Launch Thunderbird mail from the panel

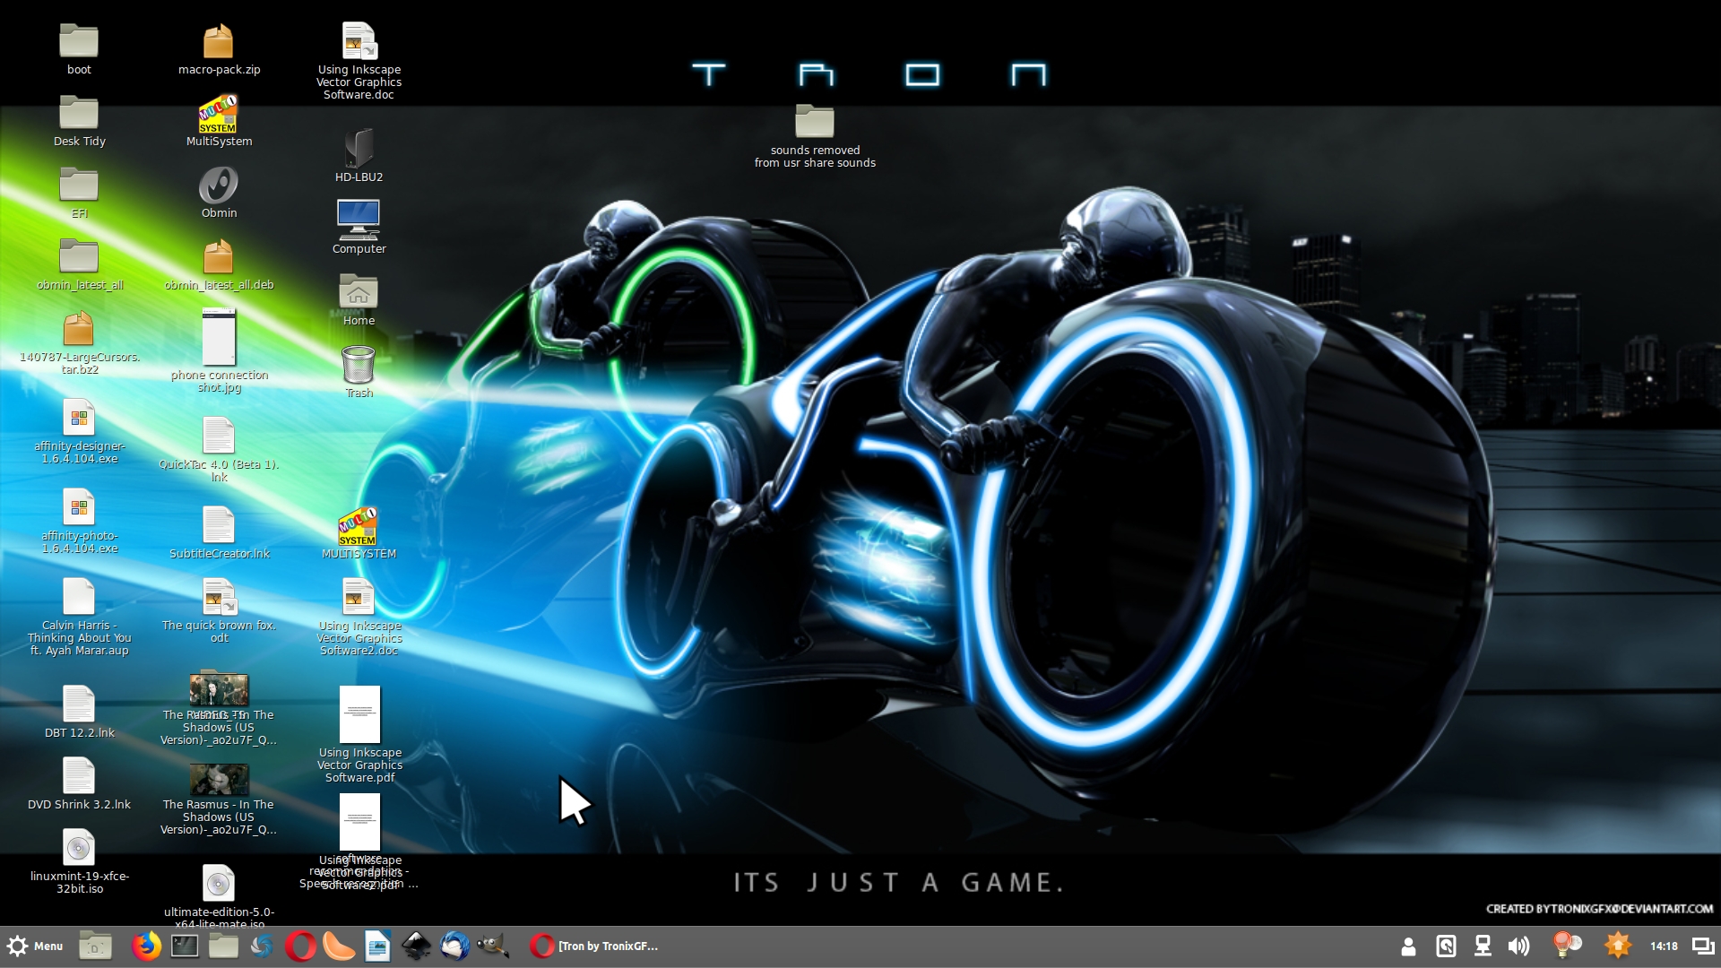(454, 946)
